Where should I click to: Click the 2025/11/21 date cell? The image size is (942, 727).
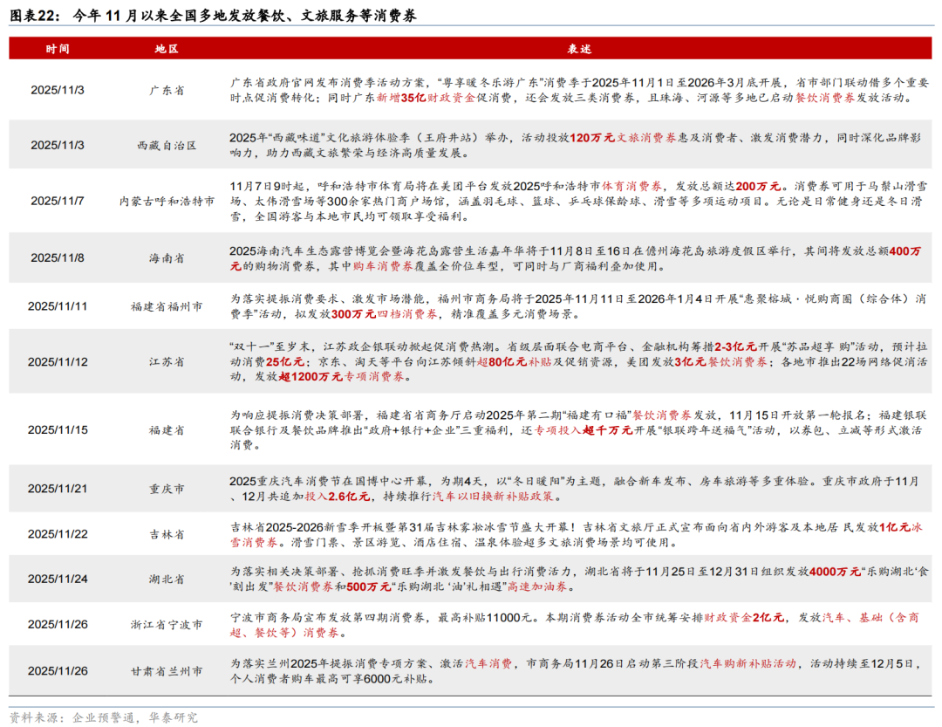tap(58, 489)
